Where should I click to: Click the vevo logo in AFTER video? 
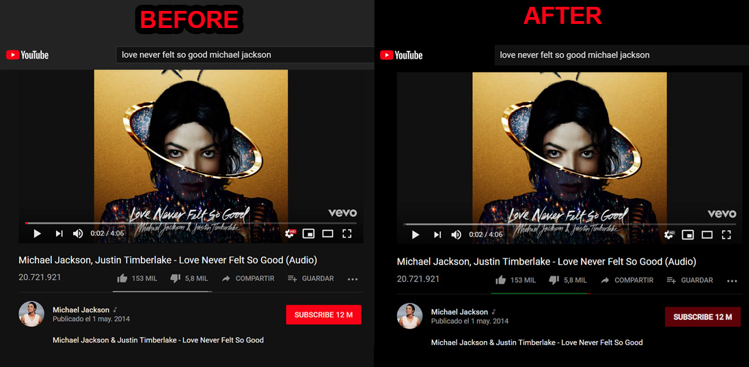pyautogui.click(x=722, y=214)
